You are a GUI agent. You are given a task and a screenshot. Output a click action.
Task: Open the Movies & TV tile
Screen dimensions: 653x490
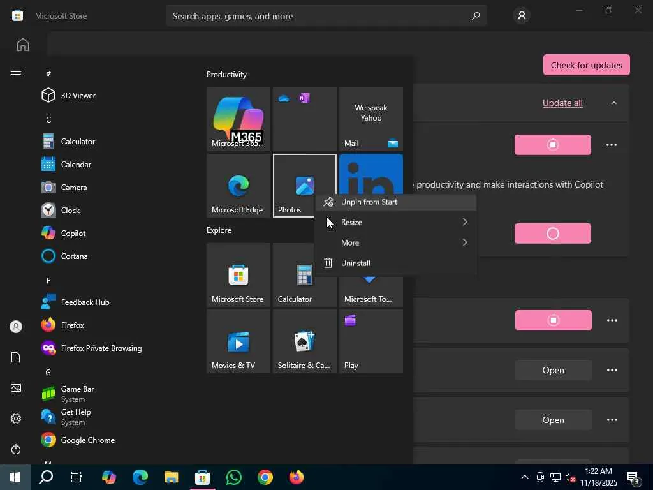point(238,341)
